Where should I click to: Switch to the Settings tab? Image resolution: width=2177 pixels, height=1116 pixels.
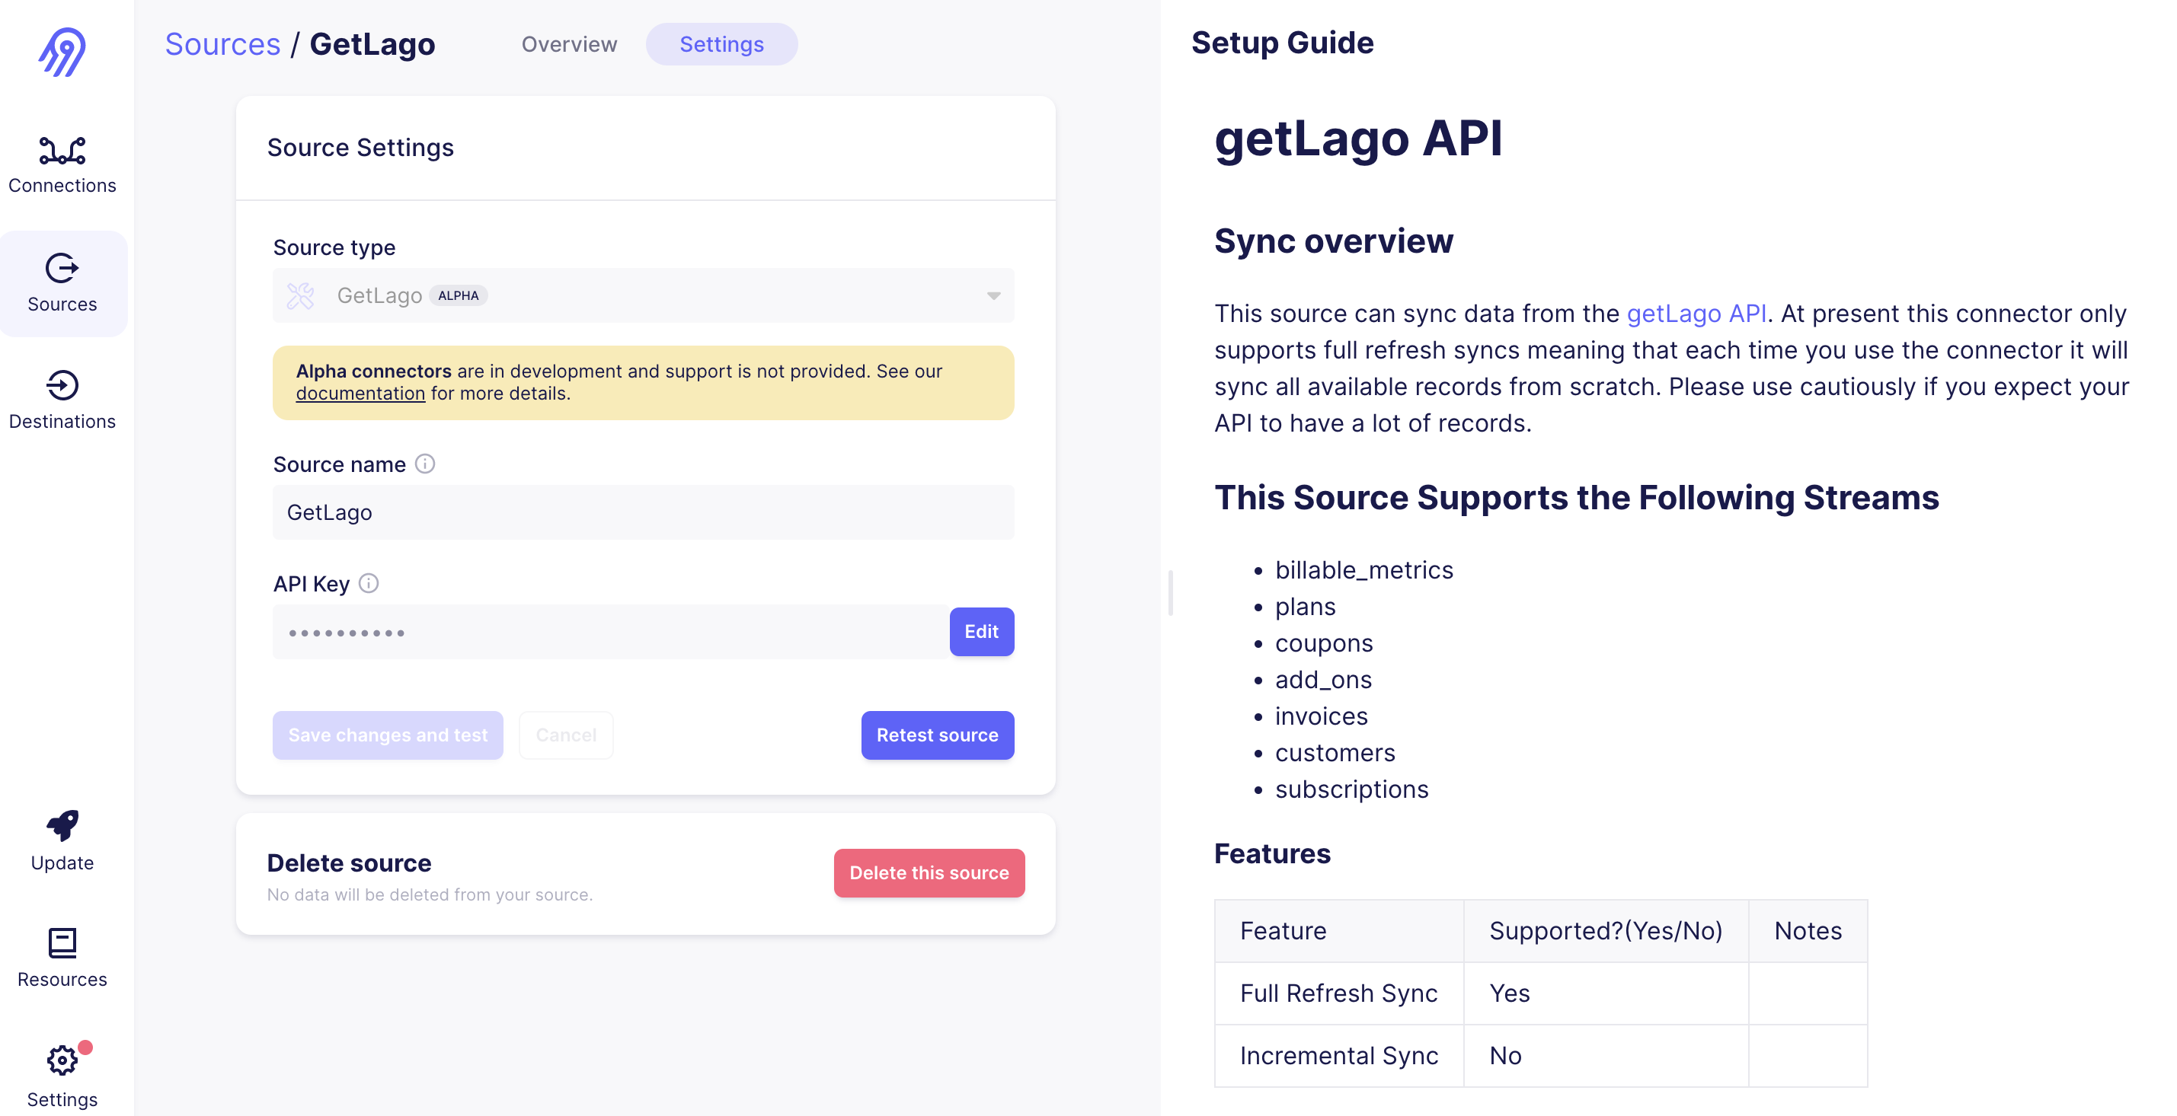[721, 44]
